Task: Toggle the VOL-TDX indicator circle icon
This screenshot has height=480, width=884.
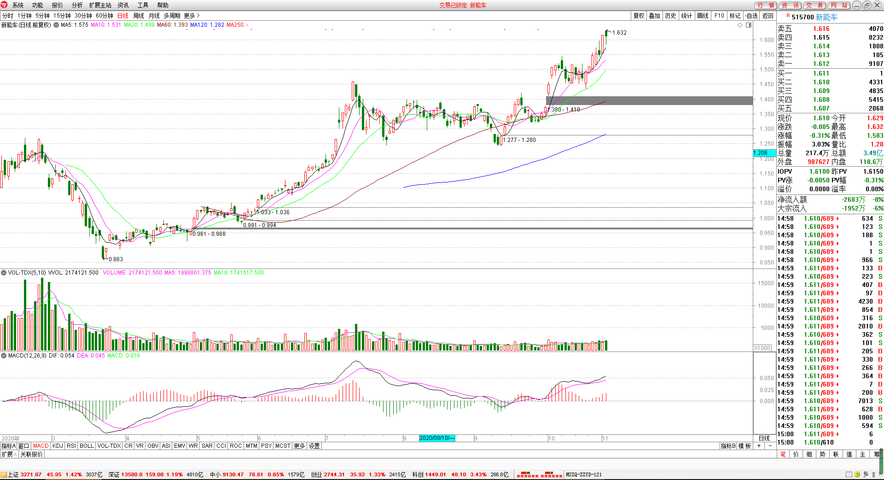Action: (4, 273)
